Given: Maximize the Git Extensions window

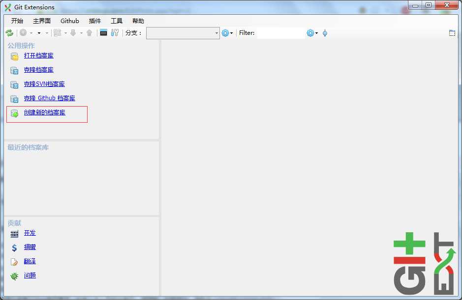Looking at the screenshot, I should [x=429, y=5].
